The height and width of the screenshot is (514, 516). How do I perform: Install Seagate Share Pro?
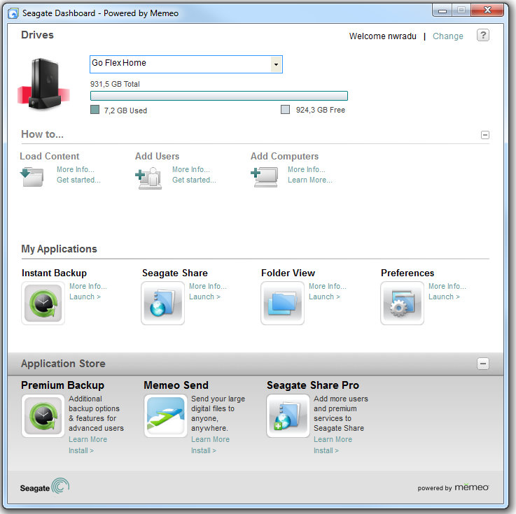tap(326, 450)
